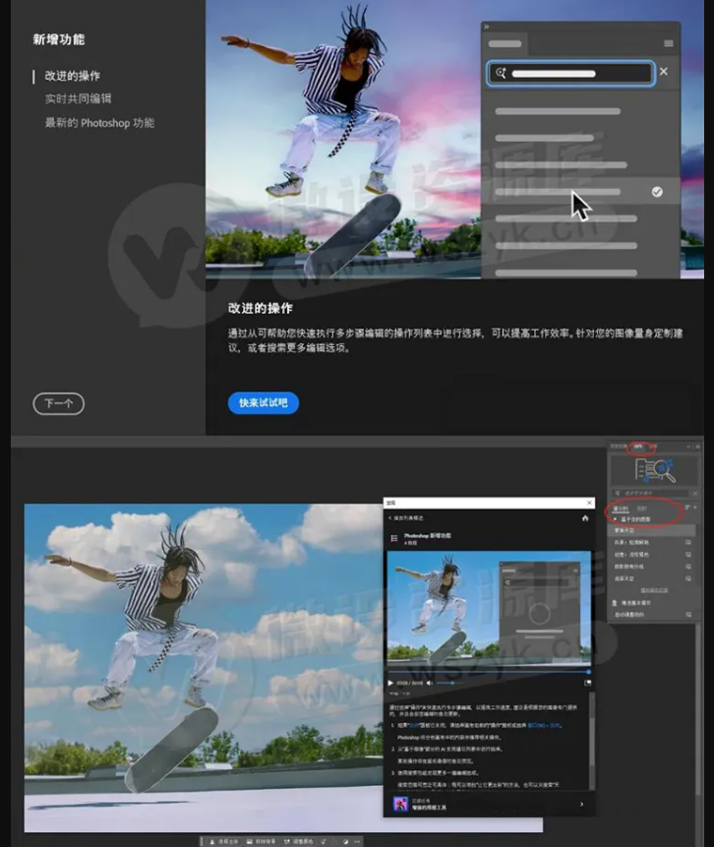Image resolution: width=714 pixels, height=847 pixels.
Task: Click 选择主体 in the contextual task bar
Action: pyautogui.click(x=223, y=842)
